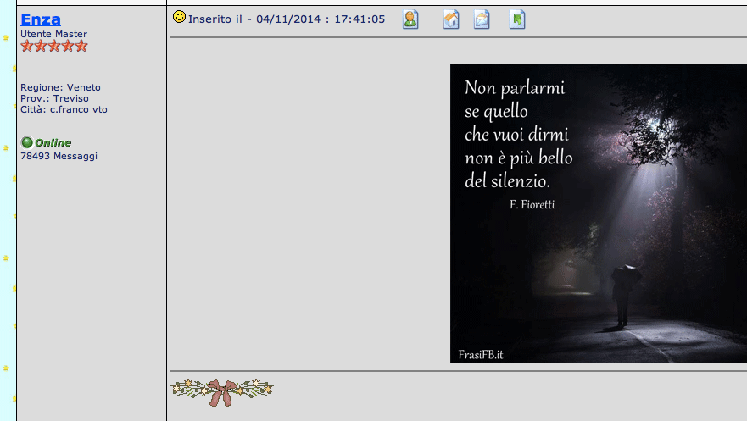Click the ribbon bow signature image
This screenshot has height=421, width=747.
[x=222, y=392]
